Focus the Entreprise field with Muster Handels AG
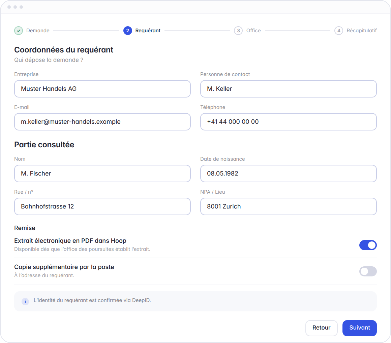Image resolution: width=391 pixels, height=343 pixels. 102,89
